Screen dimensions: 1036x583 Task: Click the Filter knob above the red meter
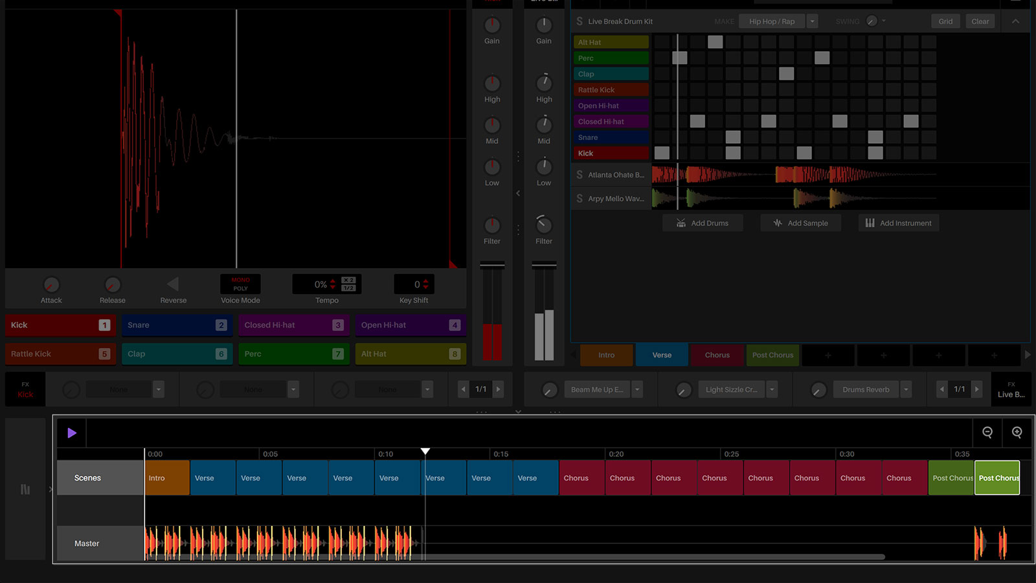[x=492, y=225]
